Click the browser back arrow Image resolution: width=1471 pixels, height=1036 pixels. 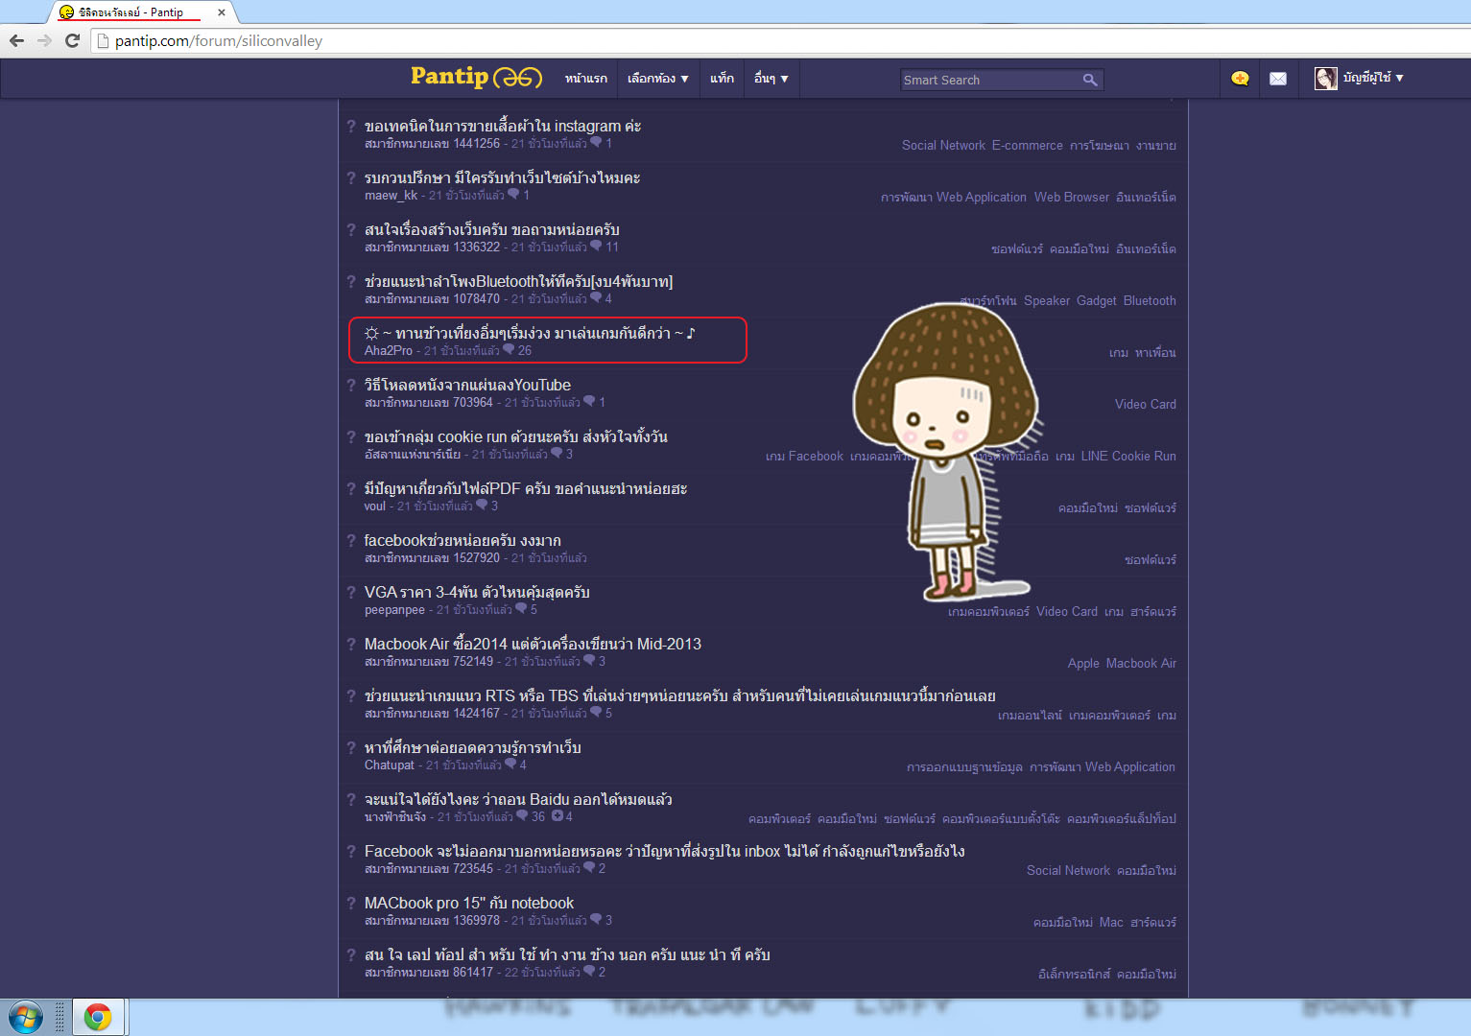[x=16, y=40]
